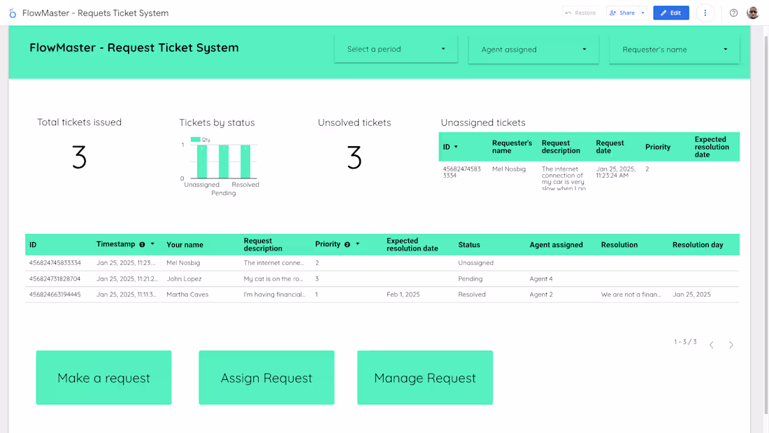The height and width of the screenshot is (433, 769).
Task: Open the three-dot options menu
Action: click(x=705, y=13)
